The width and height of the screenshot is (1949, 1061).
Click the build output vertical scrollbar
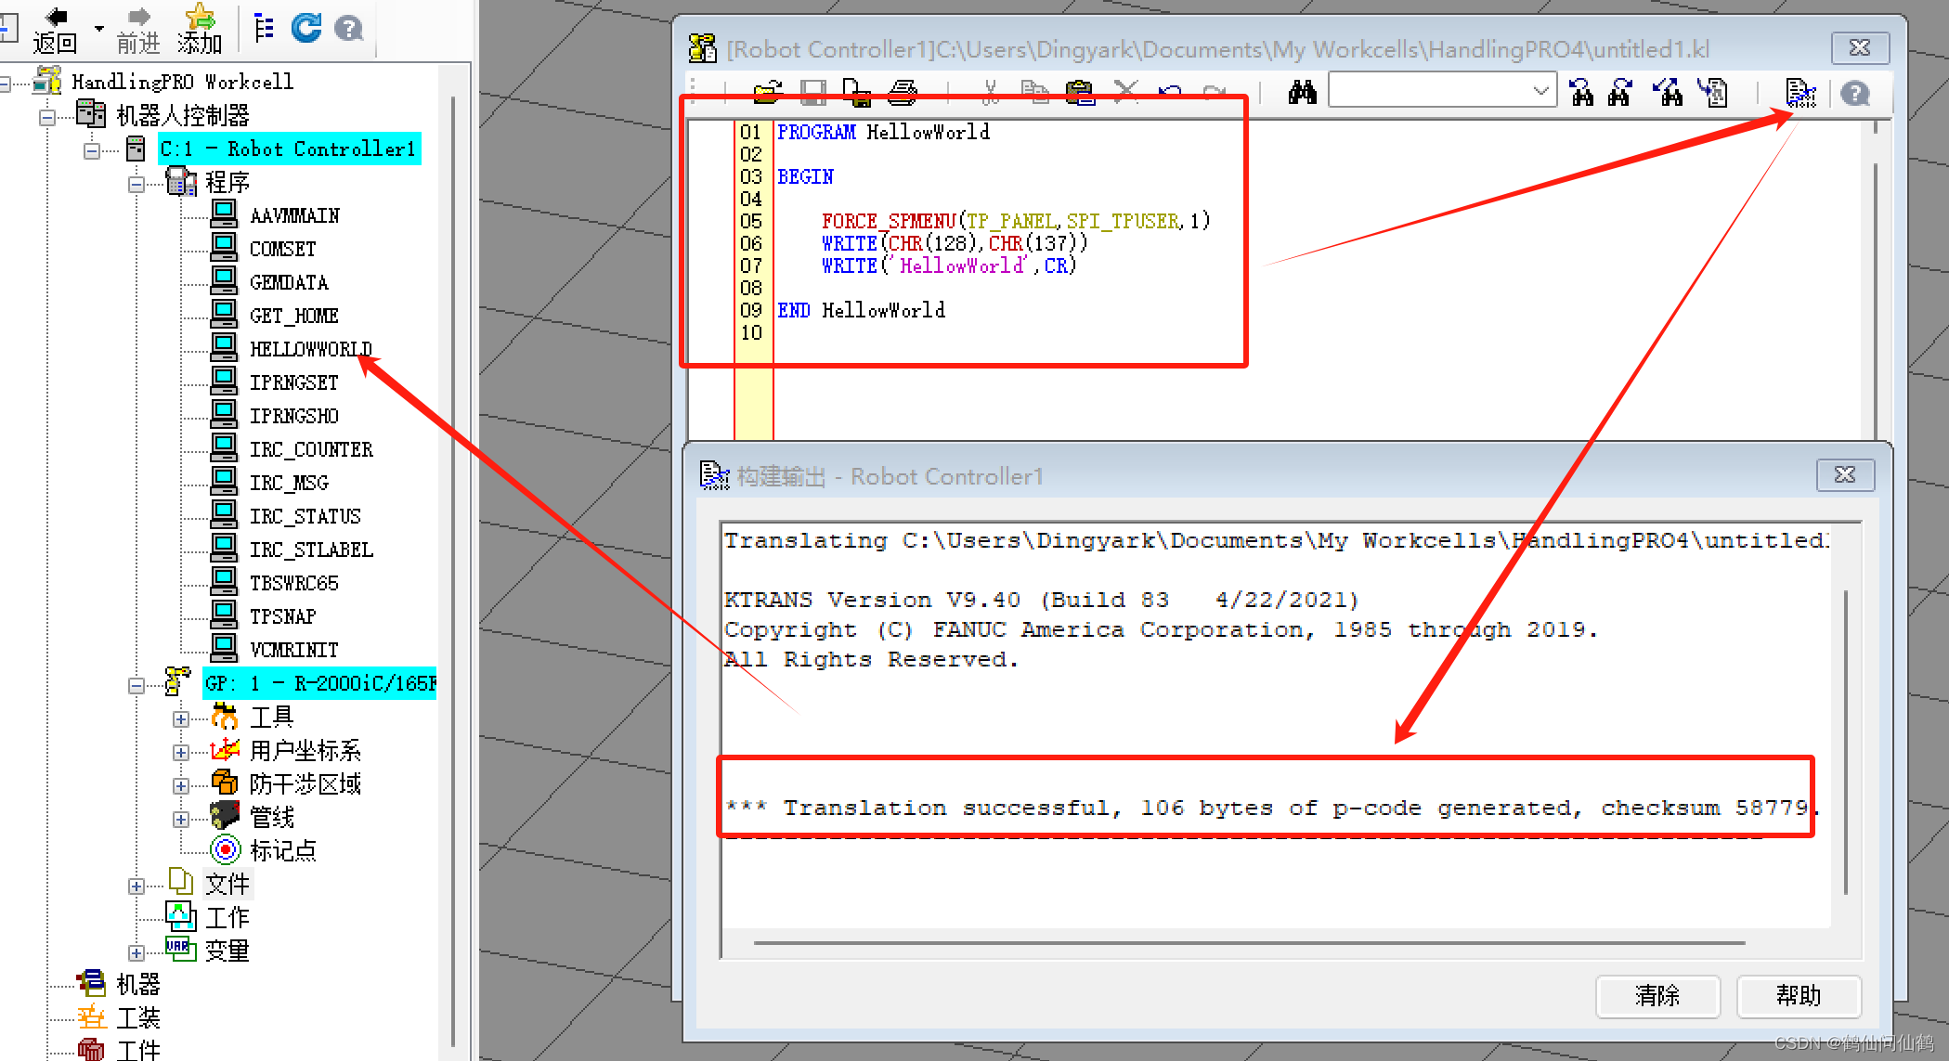pyautogui.click(x=1845, y=743)
